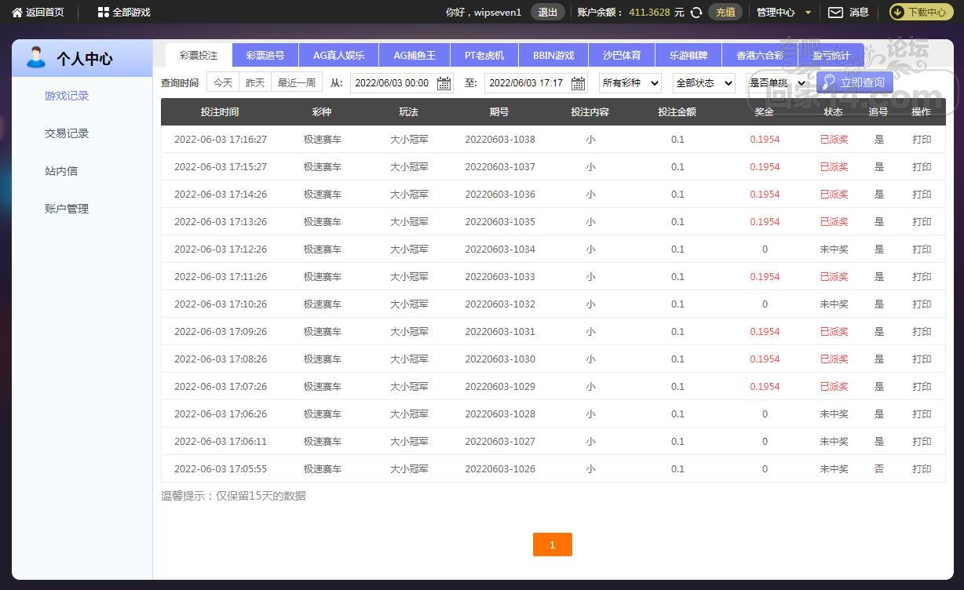Click 打印 for issue 20220603-1034
The width and height of the screenshot is (964, 590).
(922, 249)
